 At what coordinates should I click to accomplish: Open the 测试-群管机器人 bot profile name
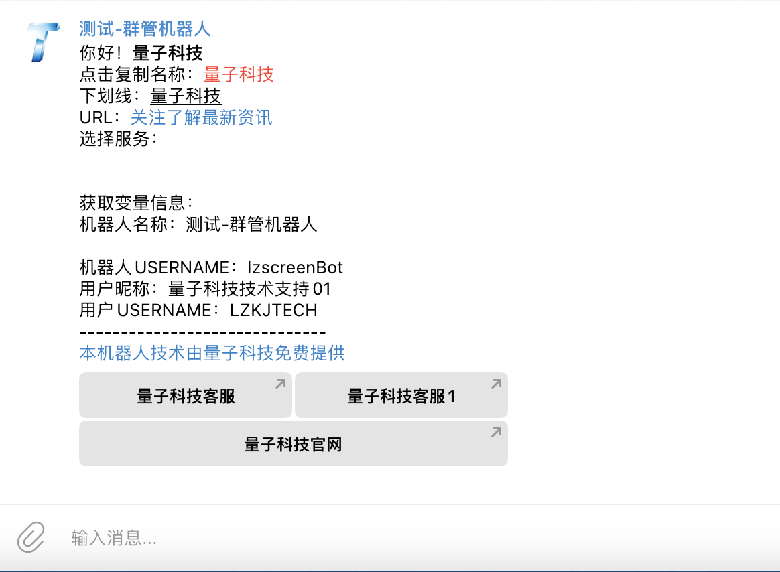tap(143, 29)
